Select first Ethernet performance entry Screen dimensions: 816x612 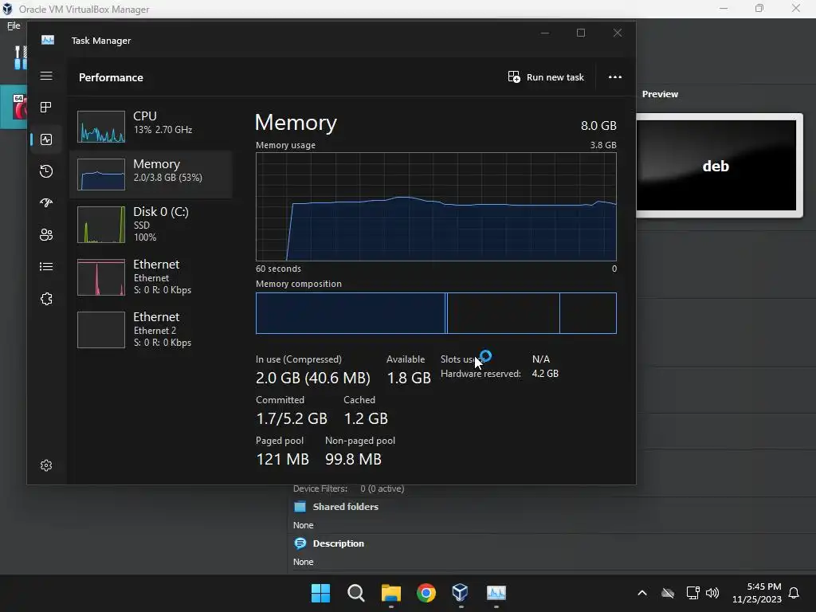pos(151,277)
